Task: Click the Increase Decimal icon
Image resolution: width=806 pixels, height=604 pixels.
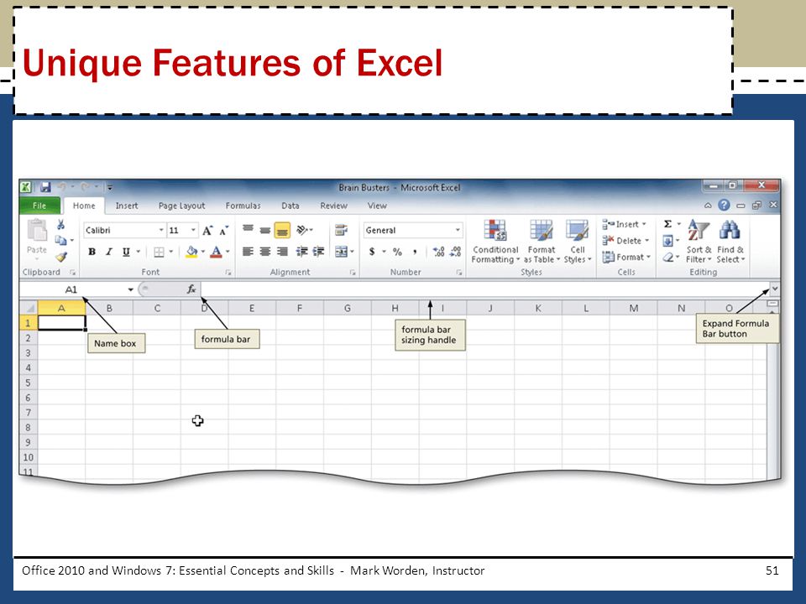Action: click(438, 252)
